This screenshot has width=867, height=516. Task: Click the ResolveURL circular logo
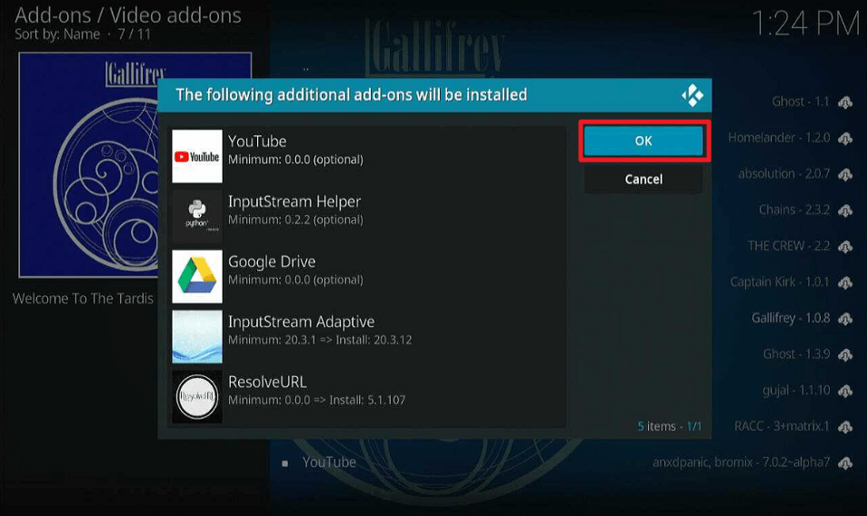(197, 397)
